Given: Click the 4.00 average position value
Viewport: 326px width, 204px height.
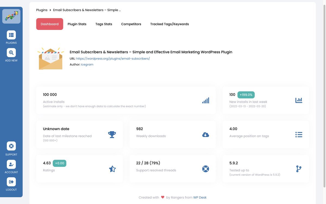Looking at the screenshot, I should pos(233,129).
